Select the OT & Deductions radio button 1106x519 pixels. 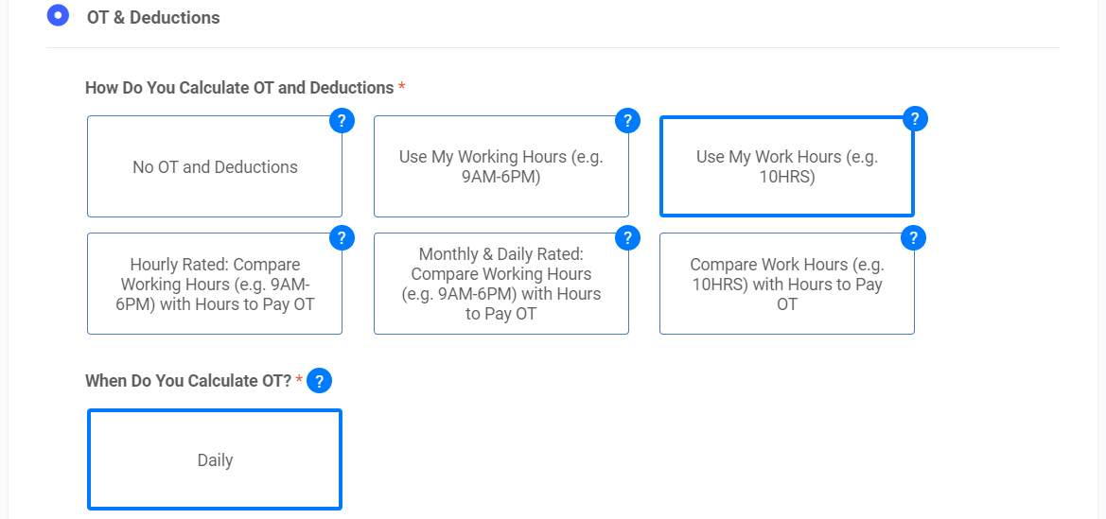(58, 16)
